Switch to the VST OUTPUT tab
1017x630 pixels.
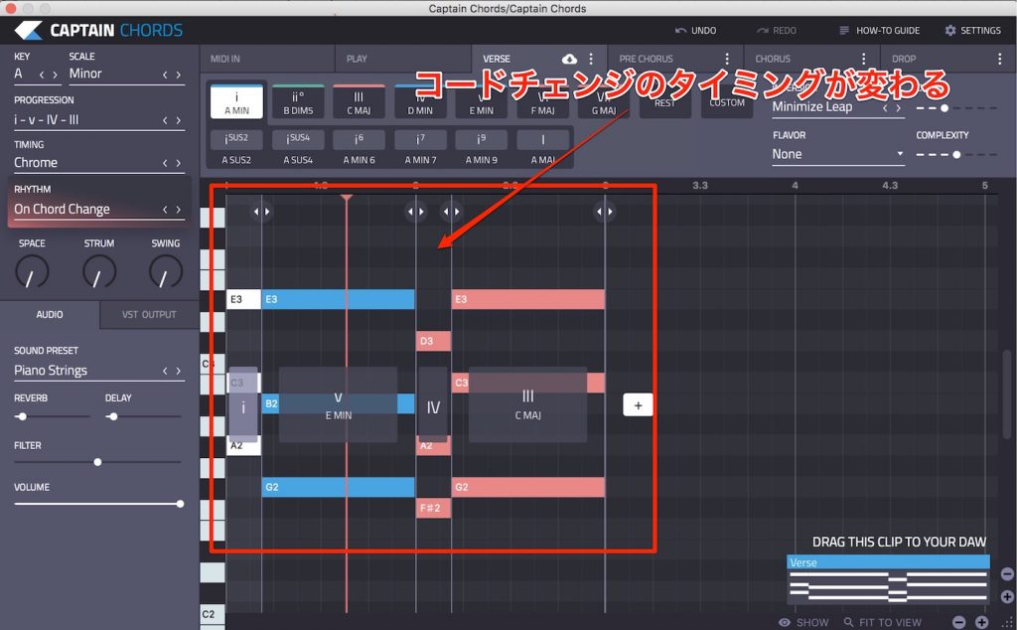pyautogui.click(x=148, y=314)
